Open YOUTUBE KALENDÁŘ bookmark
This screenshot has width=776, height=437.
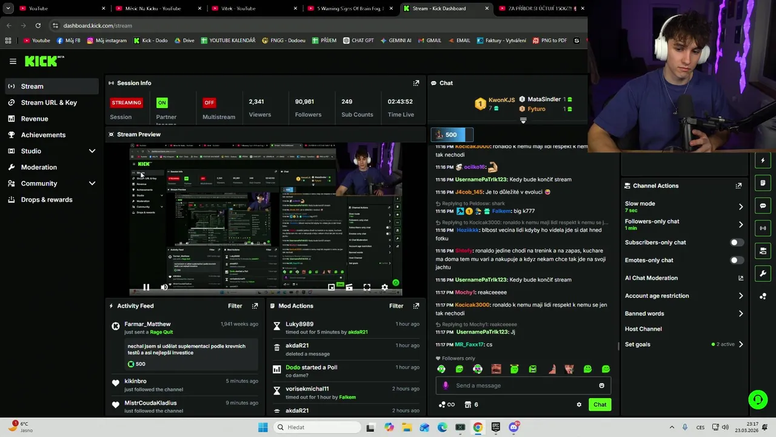tap(228, 41)
